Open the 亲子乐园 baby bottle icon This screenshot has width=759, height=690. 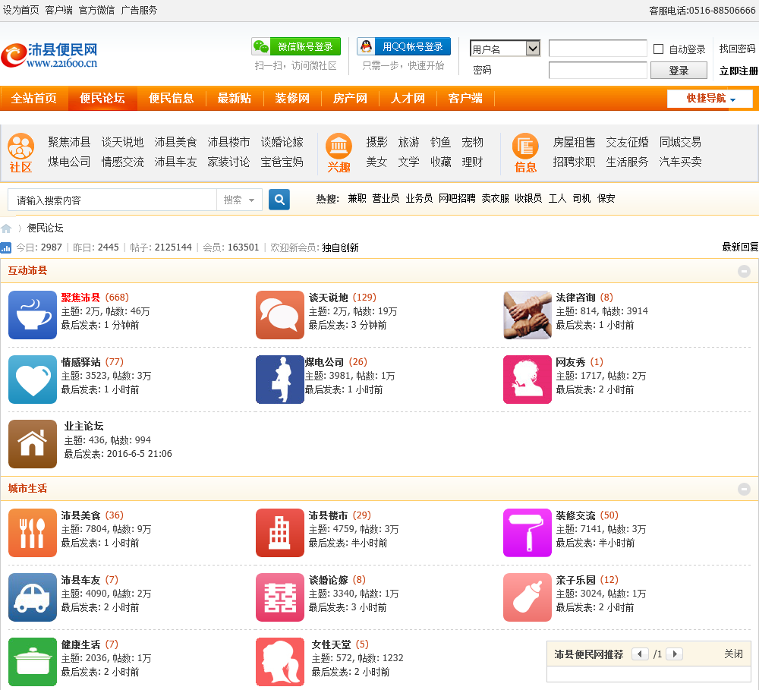coord(528,597)
